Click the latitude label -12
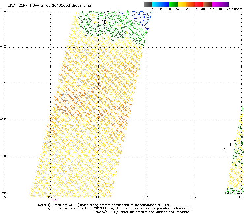 (x=3, y=47)
